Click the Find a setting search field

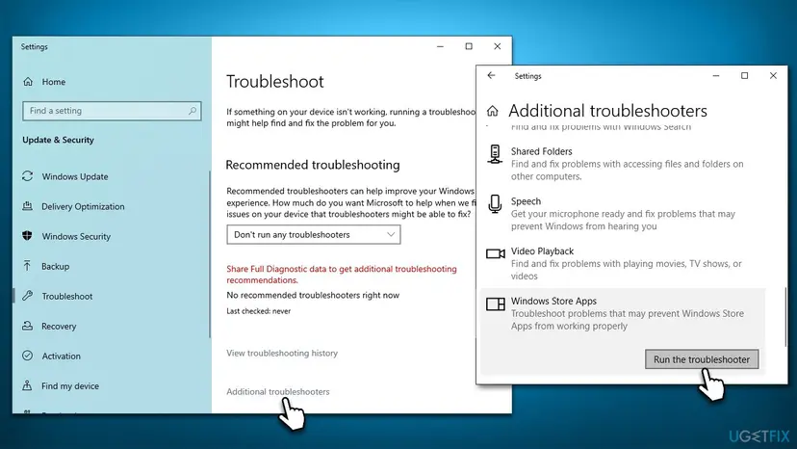pyautogui.click(x=112, y=111)
